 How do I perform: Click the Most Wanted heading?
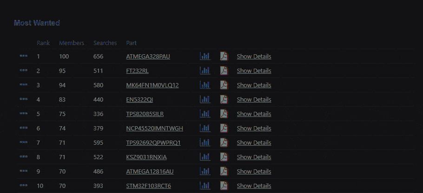tap(37, 23)
